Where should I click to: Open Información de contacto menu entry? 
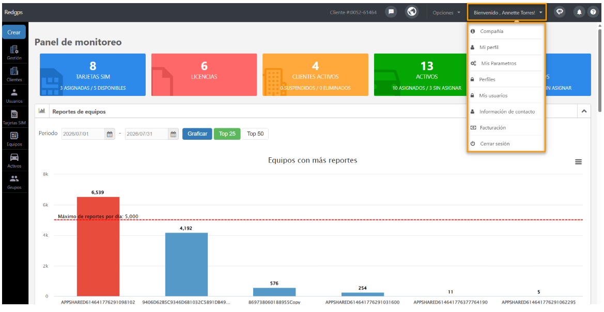tap(506, 111)
